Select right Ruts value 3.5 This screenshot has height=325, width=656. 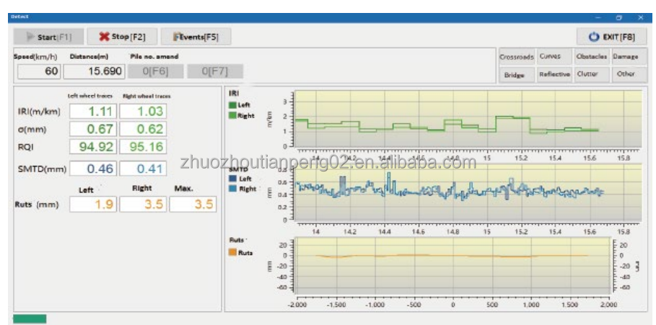(143, 204)
